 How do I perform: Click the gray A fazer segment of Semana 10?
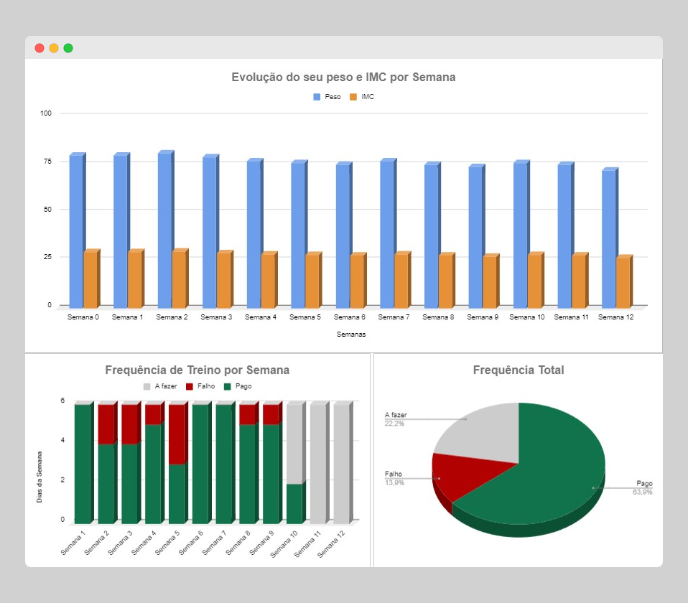294,444
